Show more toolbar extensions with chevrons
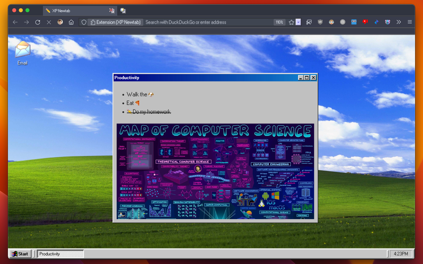This screenshot has height=264, width=423. coord(399,22)
